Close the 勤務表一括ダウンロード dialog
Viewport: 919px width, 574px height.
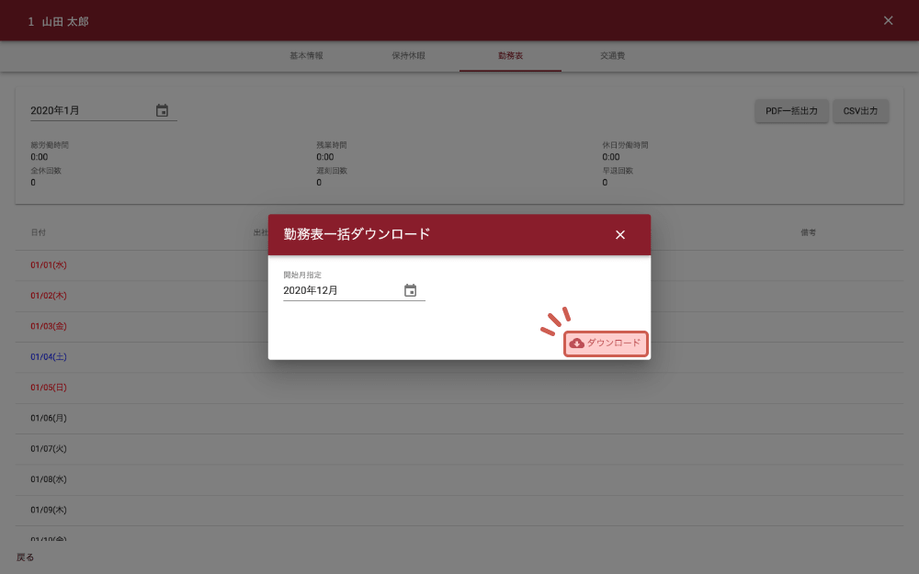coord(620,235)
